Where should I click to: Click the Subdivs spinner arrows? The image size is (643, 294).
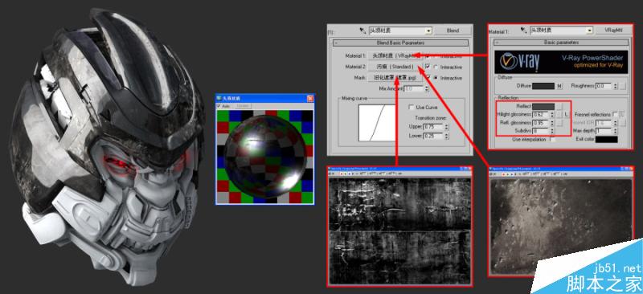tap(552, 131)
